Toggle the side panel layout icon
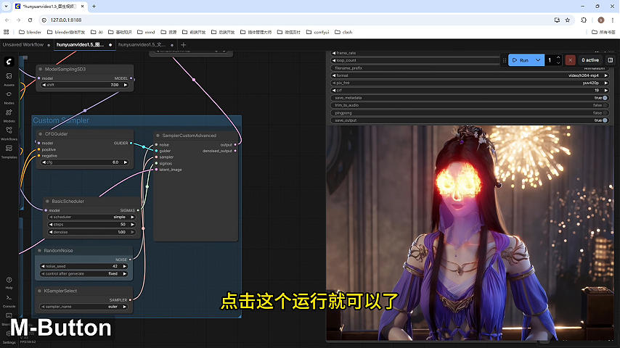Screen dimensions: 620x348 (610, 60)
